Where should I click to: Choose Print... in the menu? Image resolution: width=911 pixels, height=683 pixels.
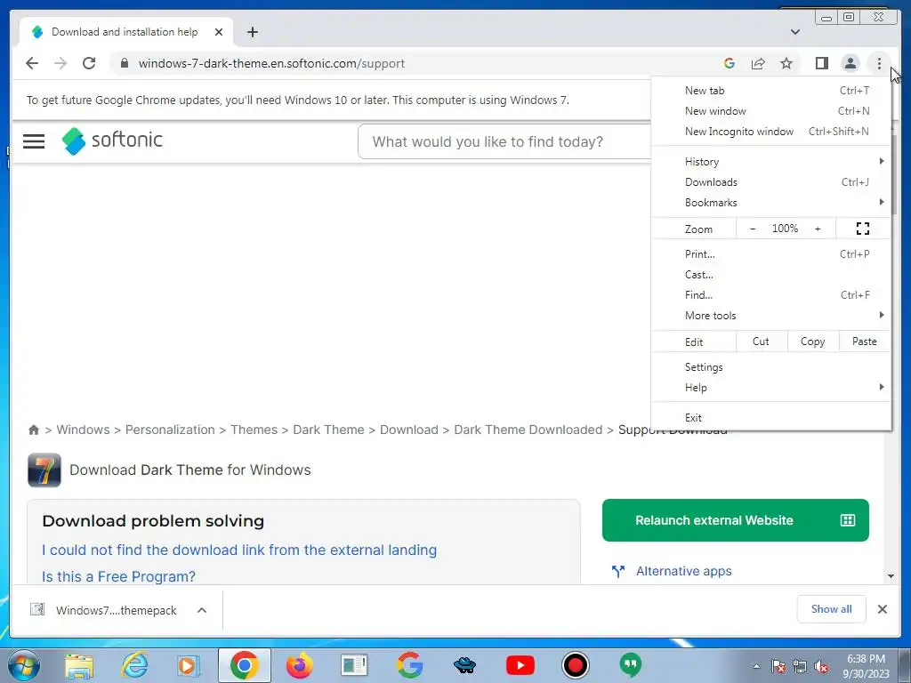771,253
